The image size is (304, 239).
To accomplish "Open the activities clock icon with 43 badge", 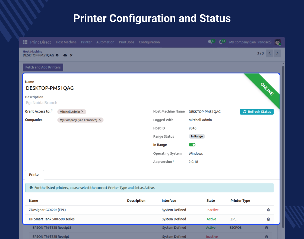I will point(221,42).
